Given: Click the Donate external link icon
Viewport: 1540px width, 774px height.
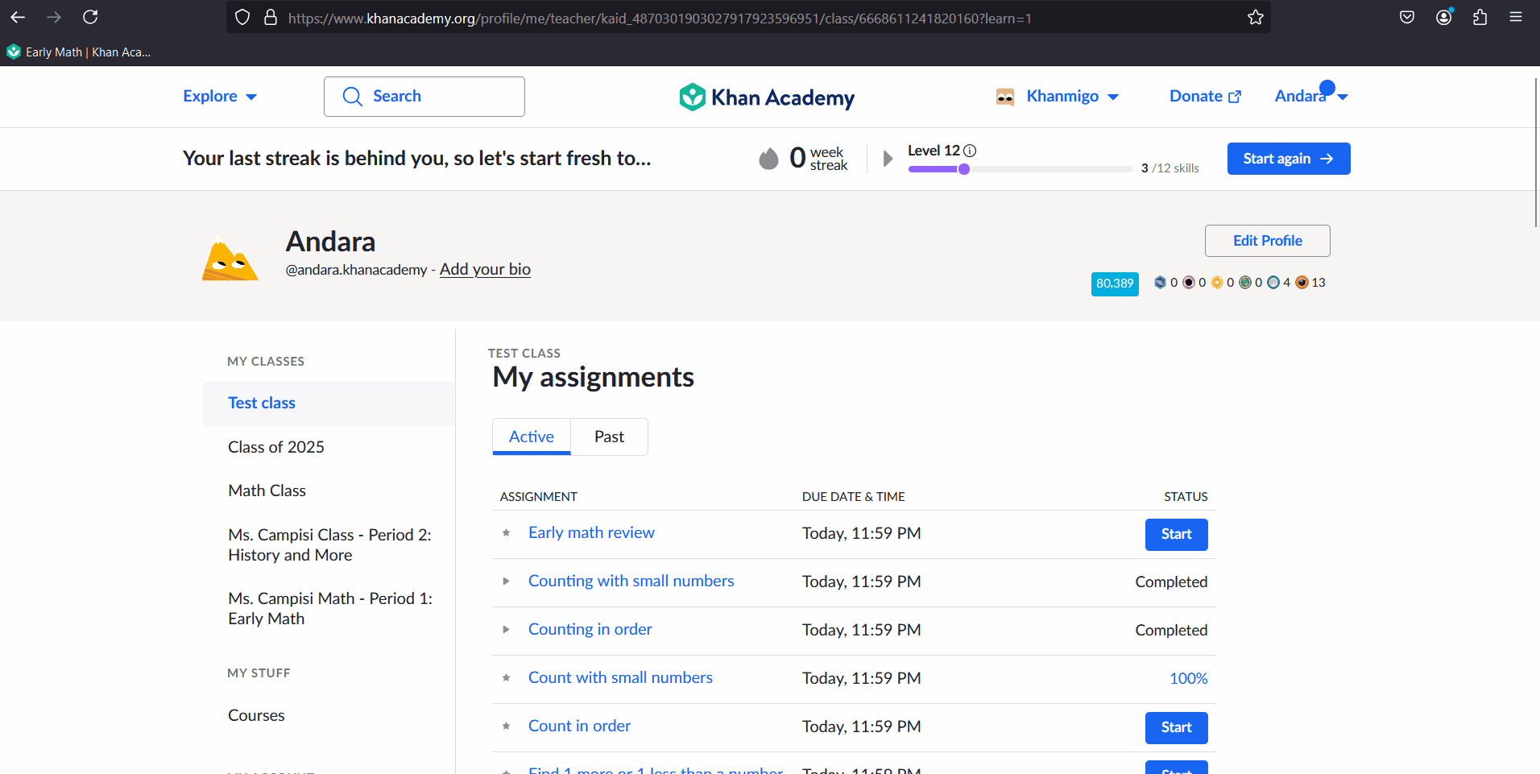Looking at the screenshot, I should (x=1235, y=97).
